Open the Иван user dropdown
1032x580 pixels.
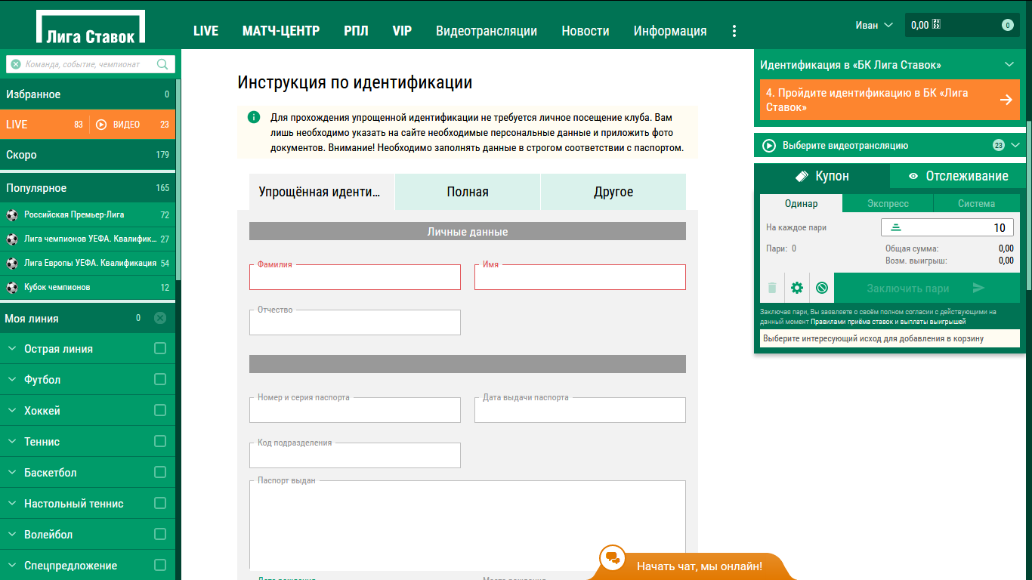(x=874, y=25)
